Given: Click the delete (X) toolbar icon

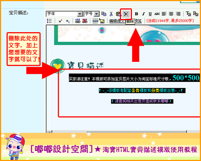Looking at the screenshot, I should click(126, 14).
